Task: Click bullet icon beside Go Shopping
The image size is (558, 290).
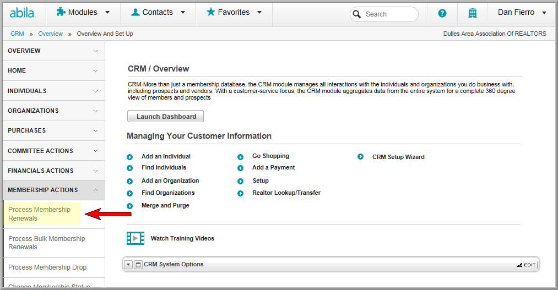Action: point(241,157)
